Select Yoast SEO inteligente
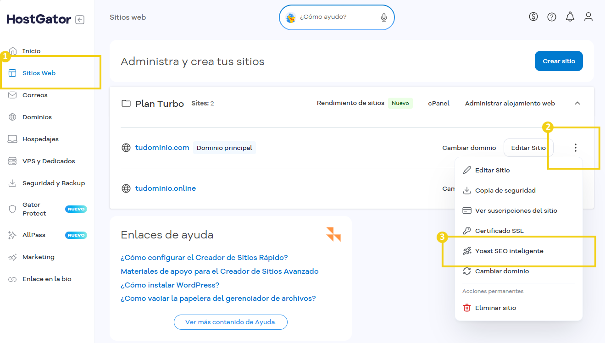 tap(519, 251)
